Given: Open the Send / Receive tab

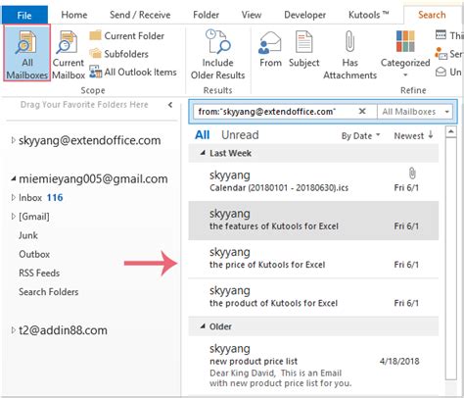Looking at the screenshot, I should [140, 15].
